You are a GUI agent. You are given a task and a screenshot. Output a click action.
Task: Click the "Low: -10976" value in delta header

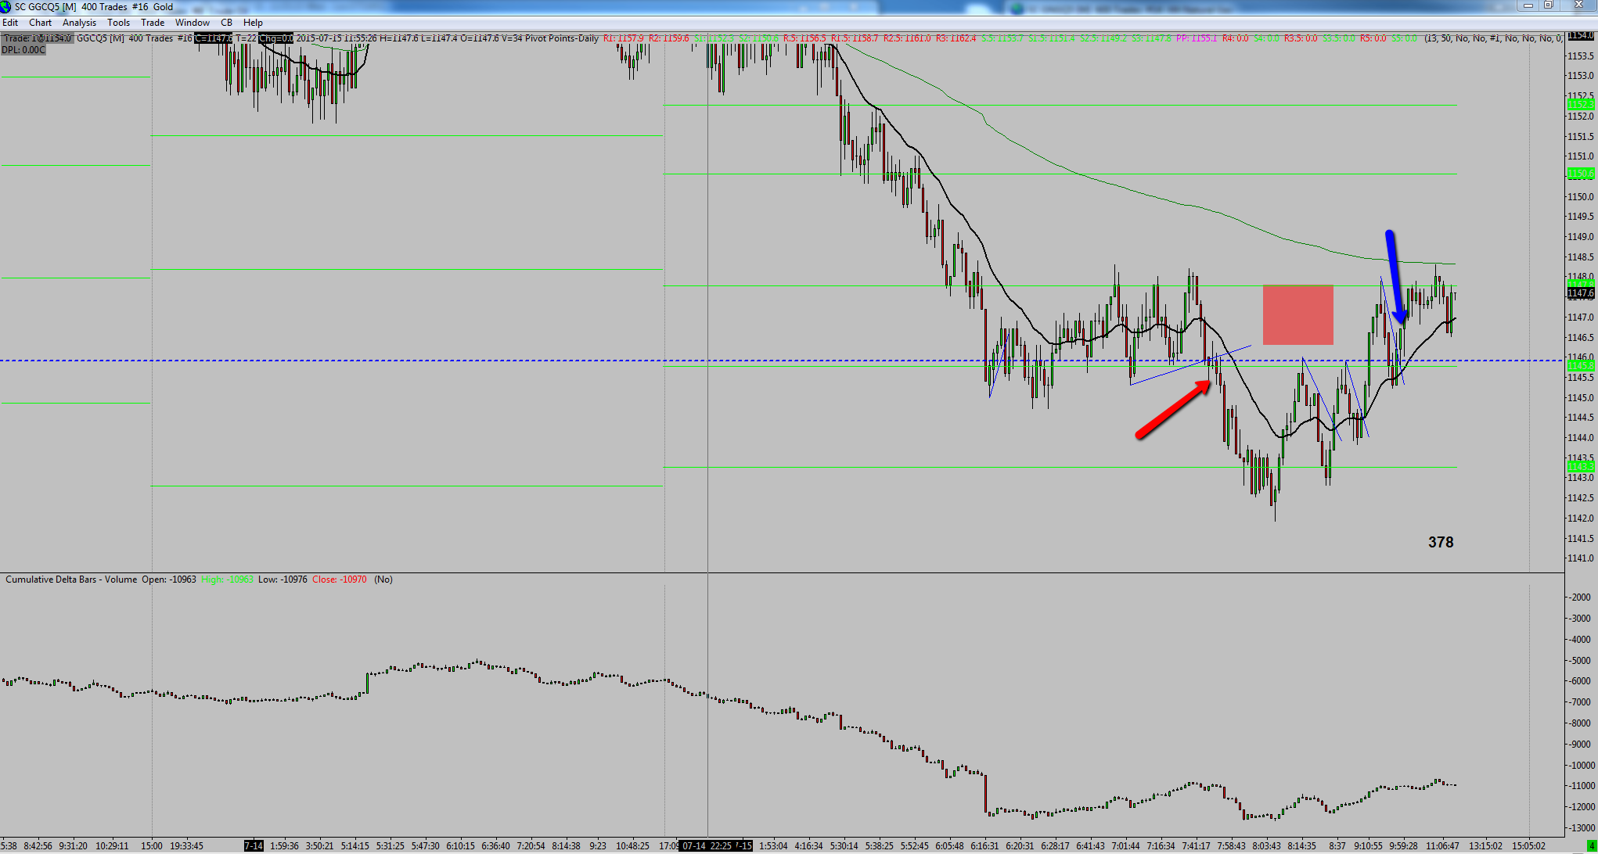coord(283,579)
